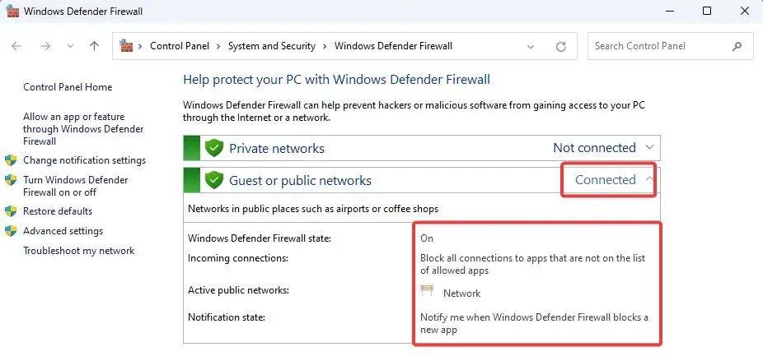
Task: Open the recent locations dropdown arrow
Action: tap(70, 46)
